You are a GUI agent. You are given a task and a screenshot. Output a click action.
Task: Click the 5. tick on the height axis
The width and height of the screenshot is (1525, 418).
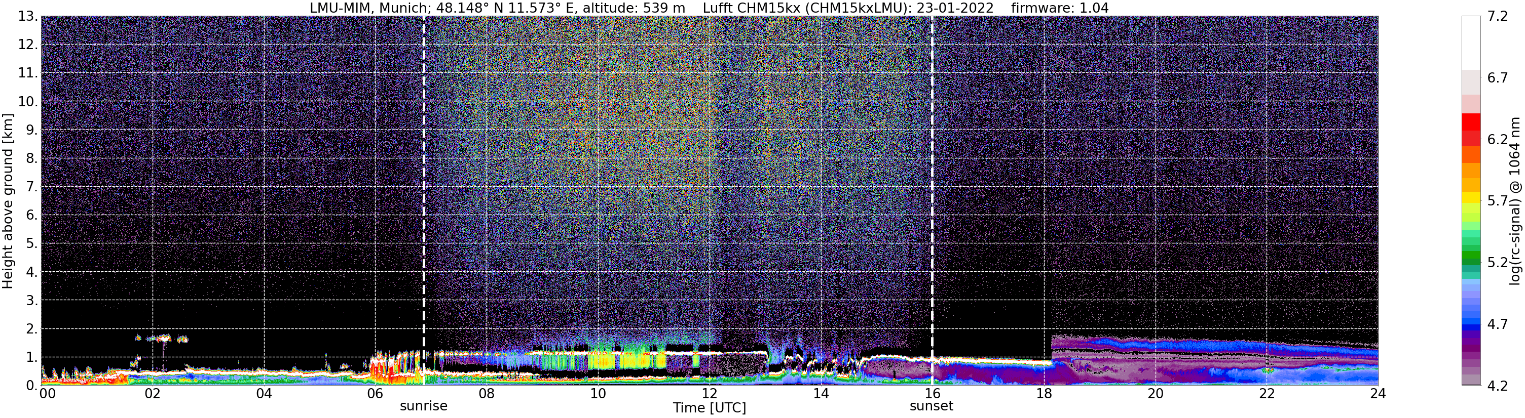[32, 243]
